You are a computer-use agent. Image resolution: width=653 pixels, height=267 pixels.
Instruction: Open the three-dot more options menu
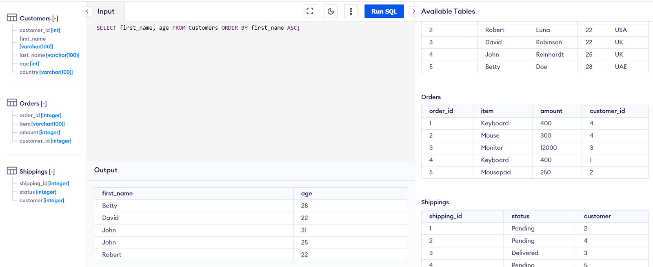[x=351, y=11]
